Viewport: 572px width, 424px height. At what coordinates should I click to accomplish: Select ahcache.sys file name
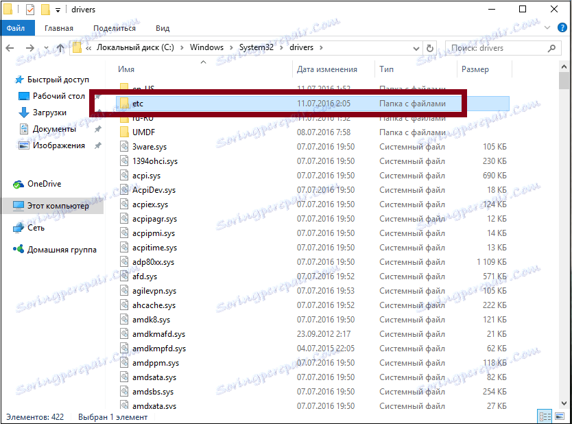[154, 305]
